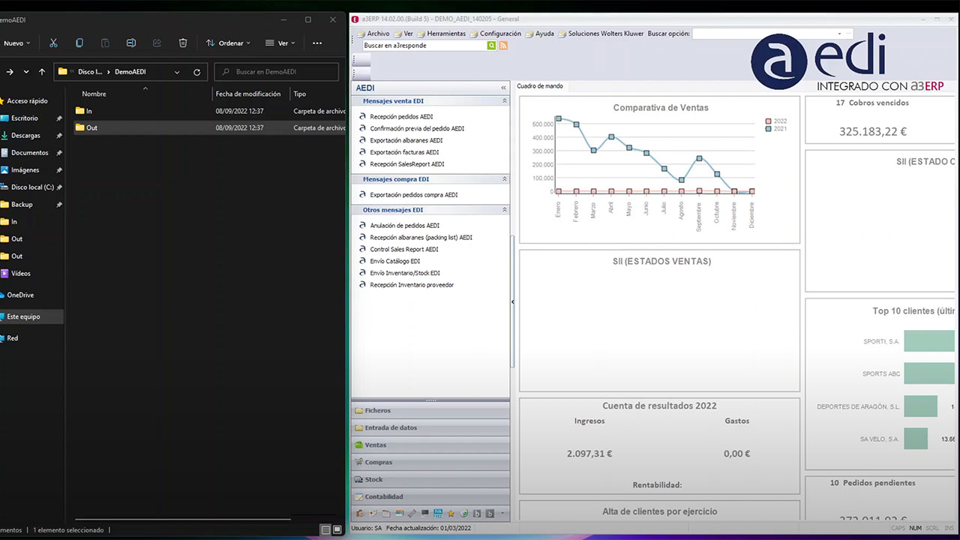This screenshot has width=960, height=540.
Task: Open the Ventas navigation section
Action: pos(375,445)
